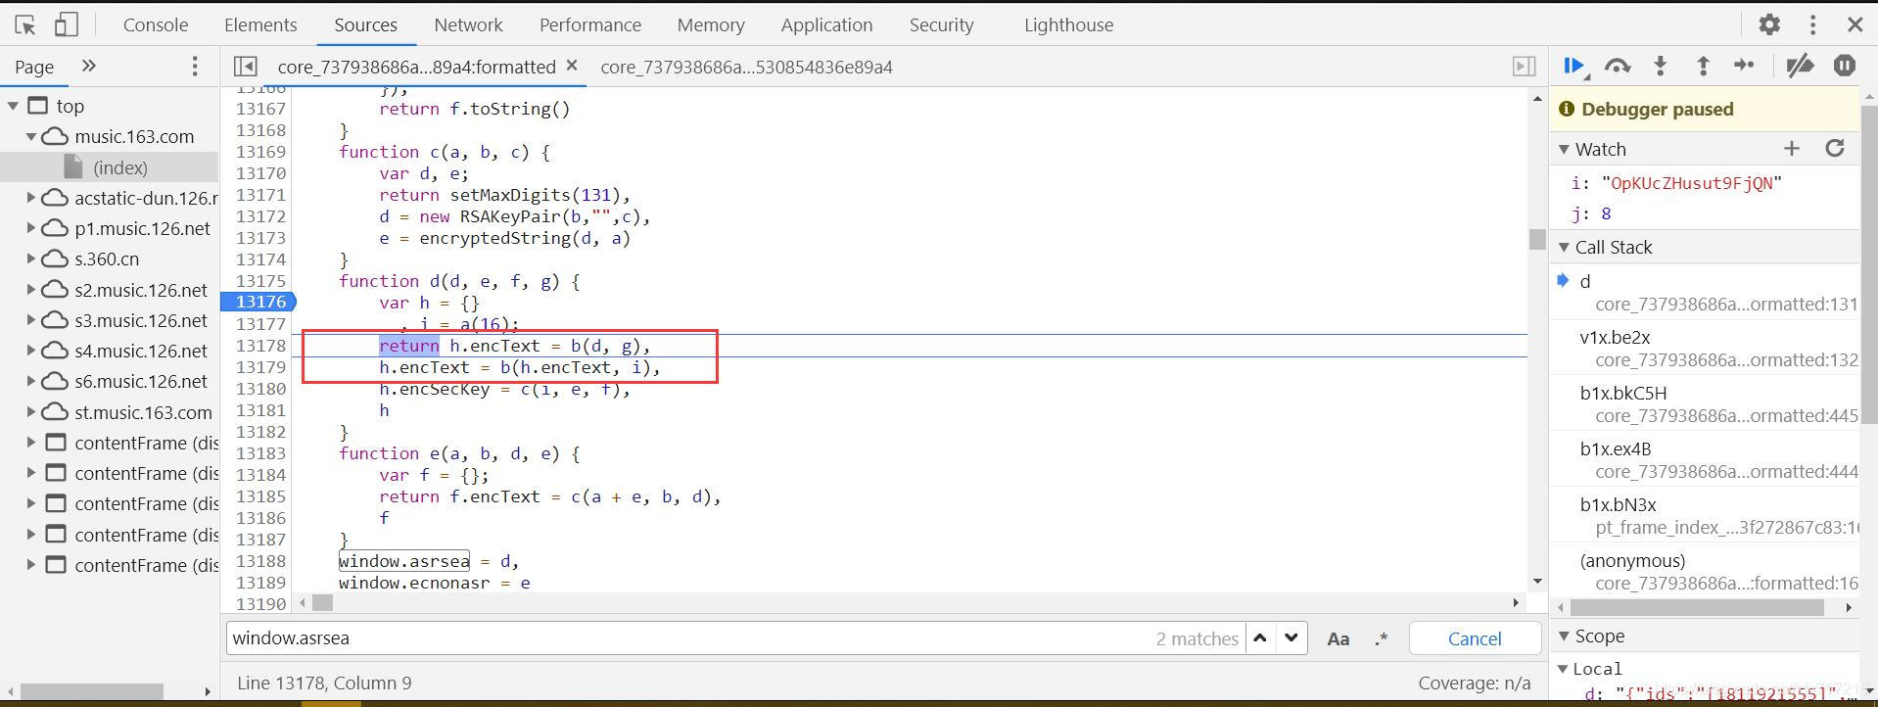Add a new watch expression
The height and width of the screenshot is (707, 1878).
point(1792,148)
